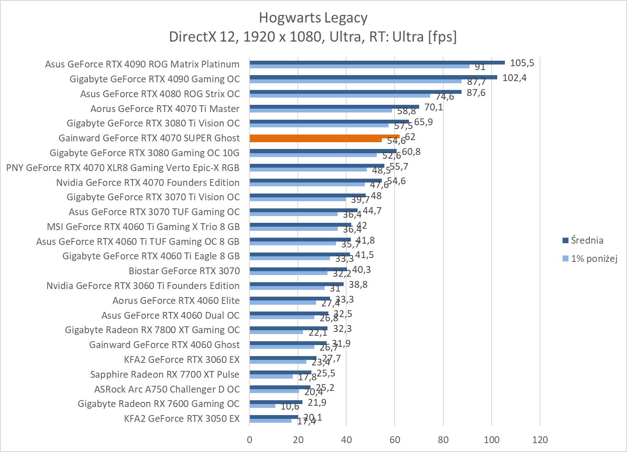The width and height of the screenshot is (627, 452).
Task: Select the 1% poniżej legend label
Action: pos(594,258)
